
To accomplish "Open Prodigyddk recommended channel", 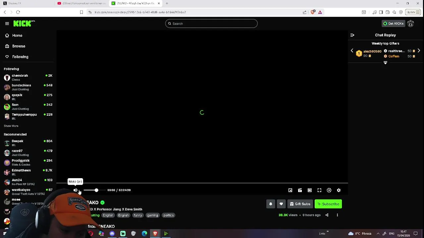I will click(28, 162).
